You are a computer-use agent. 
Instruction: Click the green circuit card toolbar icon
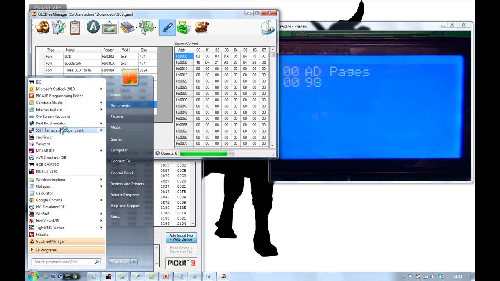146,28
